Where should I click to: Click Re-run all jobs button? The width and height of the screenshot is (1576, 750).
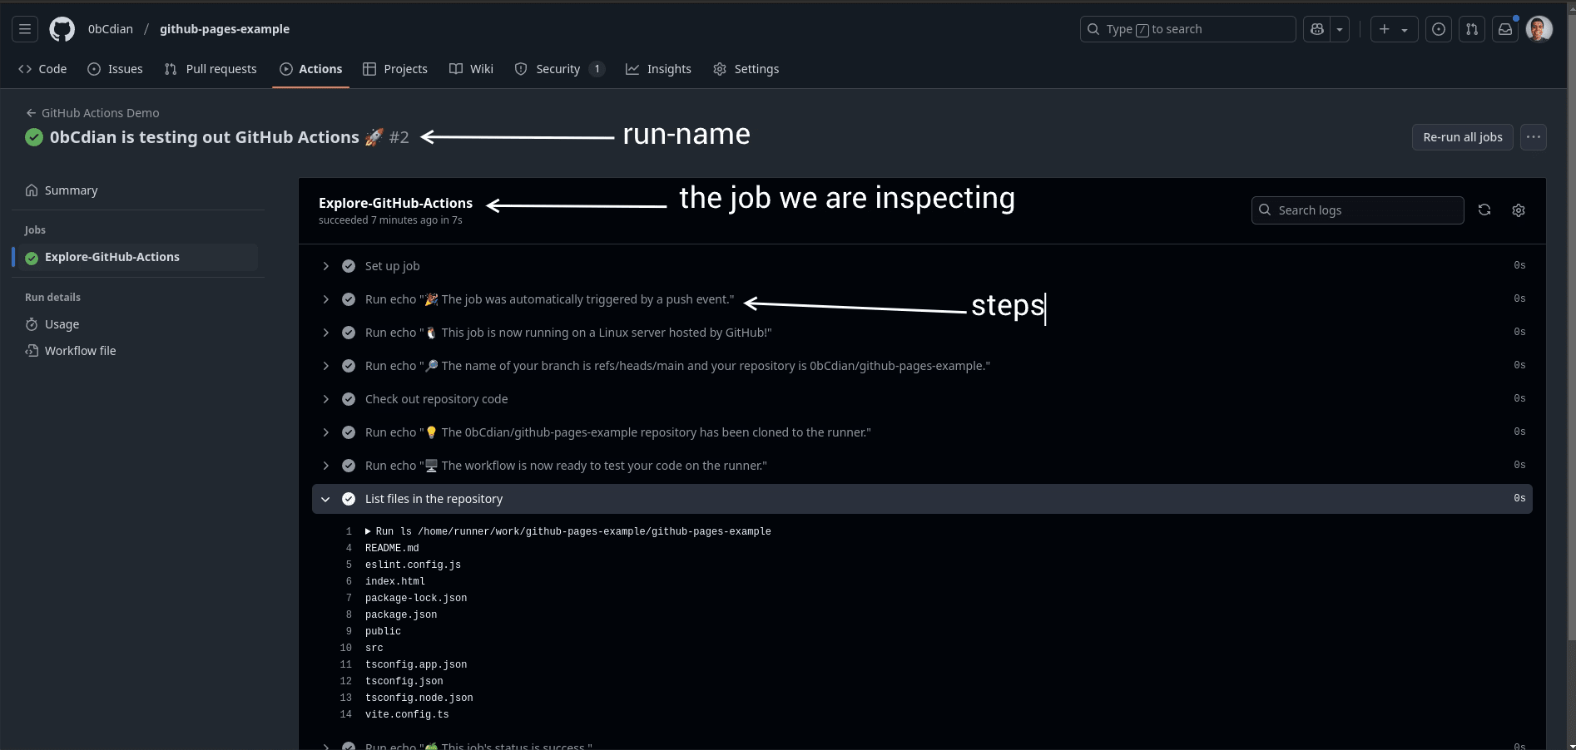1462,137
